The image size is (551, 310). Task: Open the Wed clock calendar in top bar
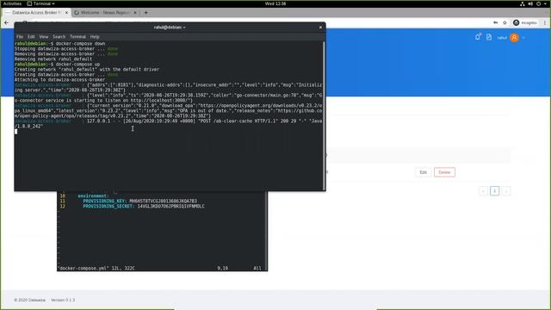[x=275, y=3]
